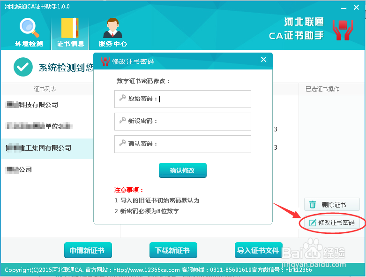Screen dimensions: 366x277
Task: Click the 系统检测到您 status message
Action: pos(66,67)
